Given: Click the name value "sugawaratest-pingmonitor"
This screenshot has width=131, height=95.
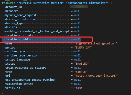Looking at the screenshot, I should tap(95, 43).
